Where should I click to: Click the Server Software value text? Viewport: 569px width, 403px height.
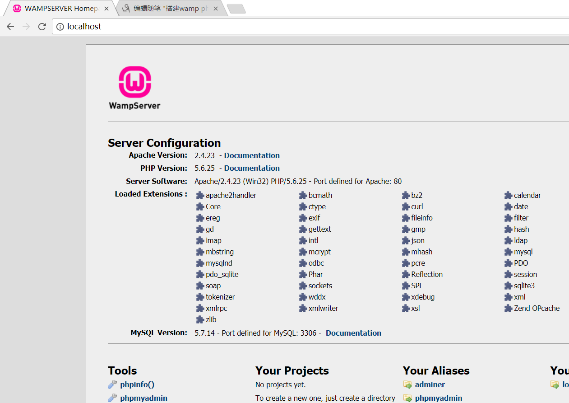click(298, 181)
